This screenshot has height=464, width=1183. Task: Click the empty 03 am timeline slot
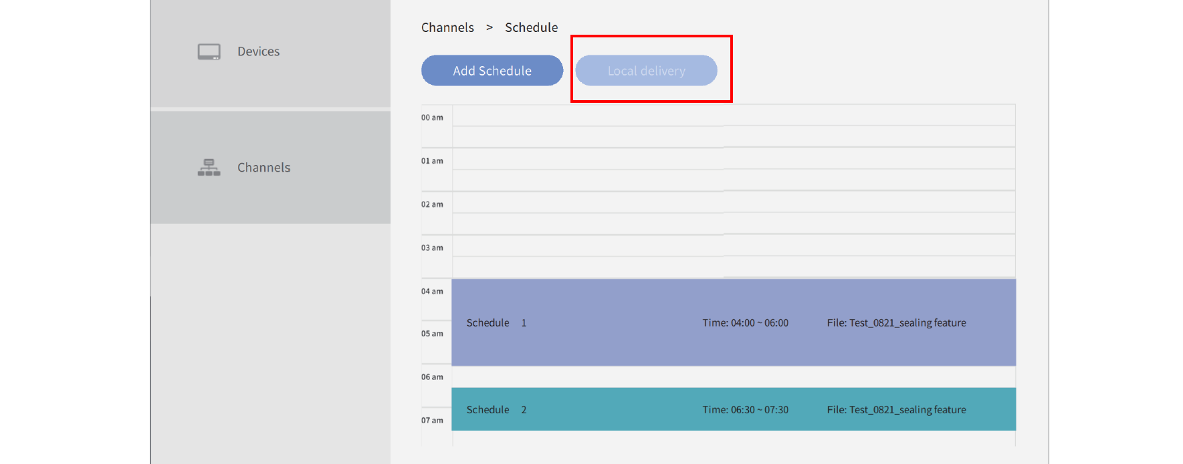coord(734,256)
